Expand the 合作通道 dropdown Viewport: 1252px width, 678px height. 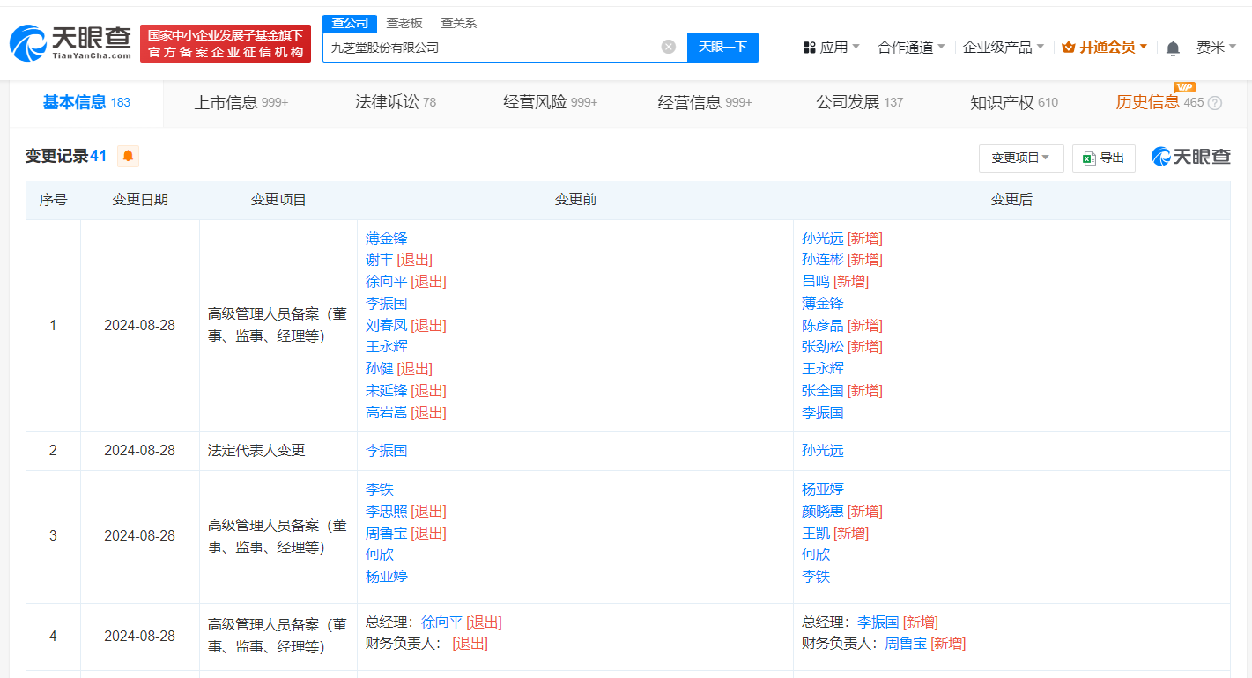click(x=911, y=48)
